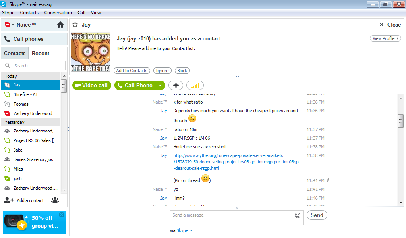Screen dimensions: 406x238
Task: Click Jay sender name at 11:36 PM
Action: [164, 111]
